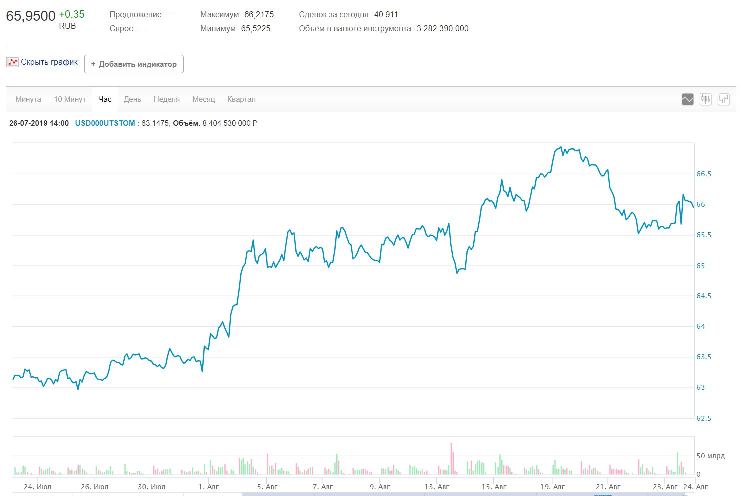
Task: Switch to the line chart view icon
Action: (687, 99)
